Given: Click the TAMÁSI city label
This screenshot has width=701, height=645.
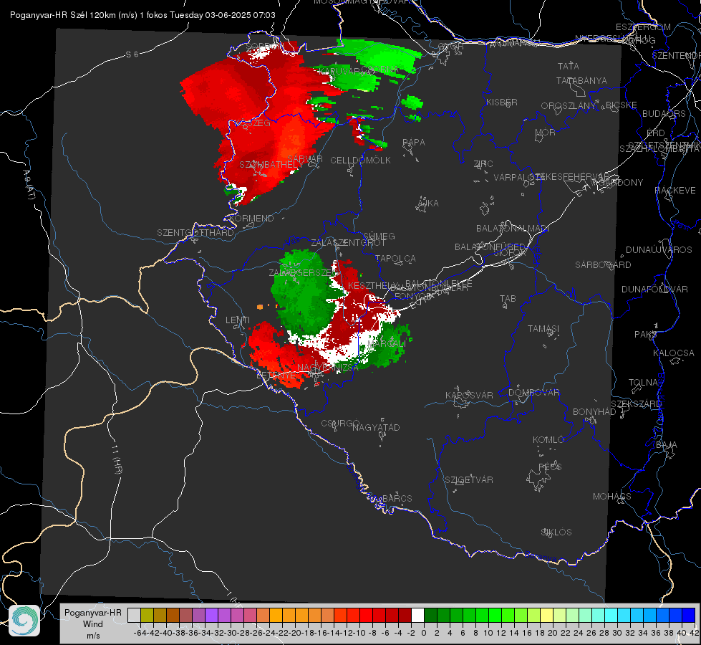Looking at the screenshot, I should pos(543,329).
